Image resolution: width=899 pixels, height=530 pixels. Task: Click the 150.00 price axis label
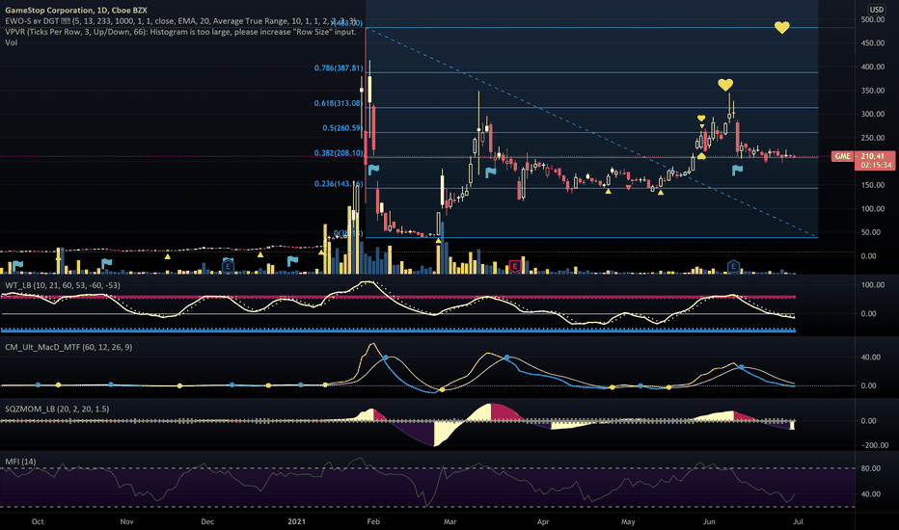click(x=873, y=185)
